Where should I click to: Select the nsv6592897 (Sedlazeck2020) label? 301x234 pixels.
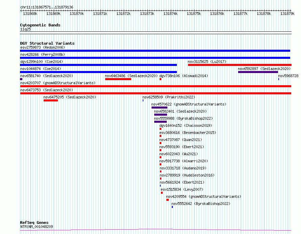coord(264,69)
